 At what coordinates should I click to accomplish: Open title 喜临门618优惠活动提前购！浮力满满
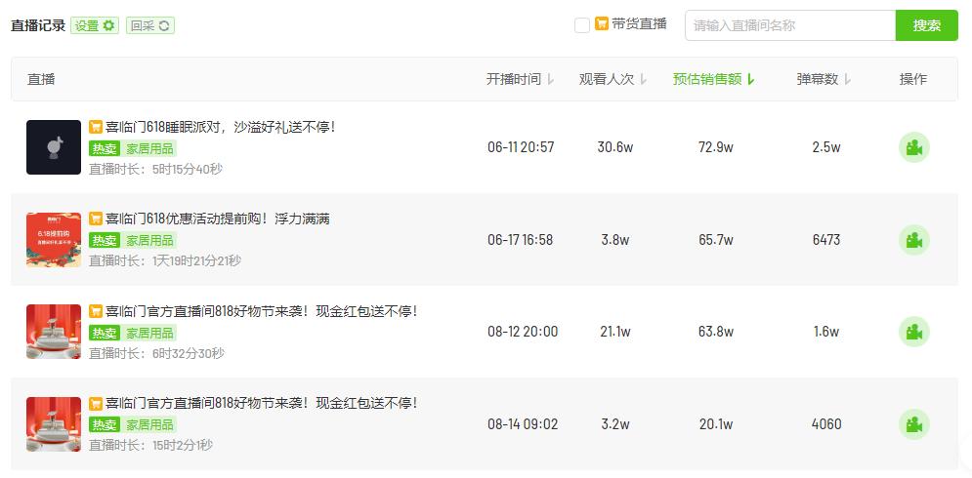pos(218,219)
